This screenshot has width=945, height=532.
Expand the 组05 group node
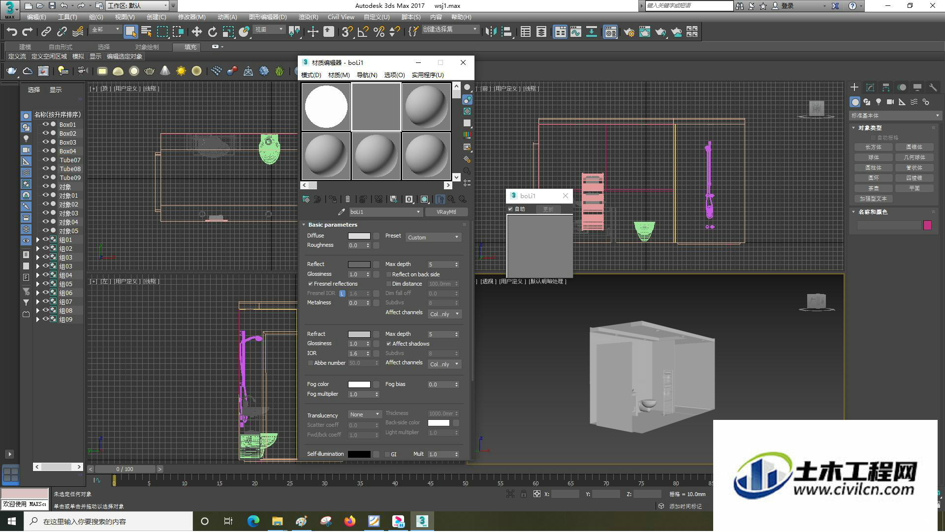[38, 284]
